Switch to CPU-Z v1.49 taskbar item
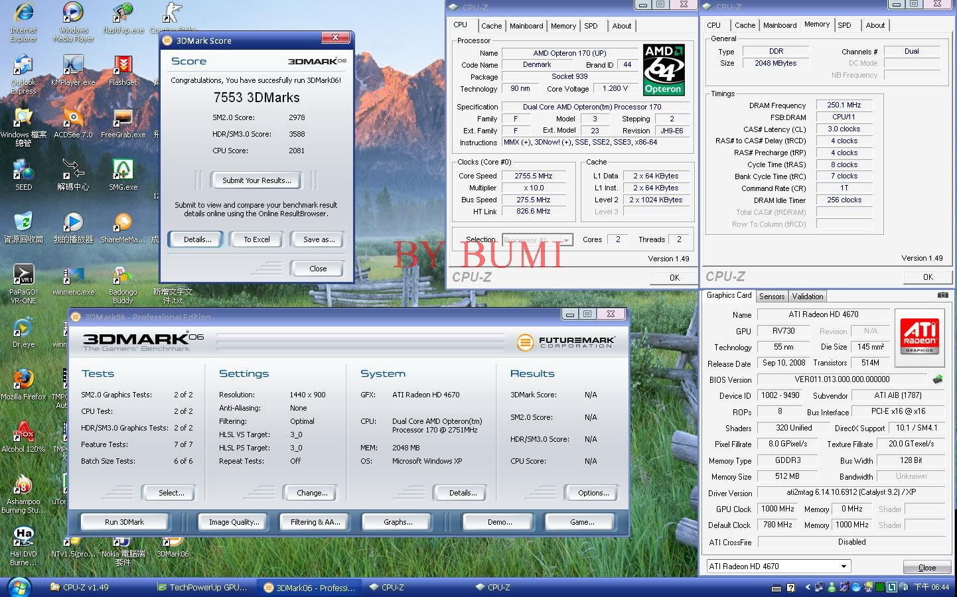 click(x=96, y=587)
